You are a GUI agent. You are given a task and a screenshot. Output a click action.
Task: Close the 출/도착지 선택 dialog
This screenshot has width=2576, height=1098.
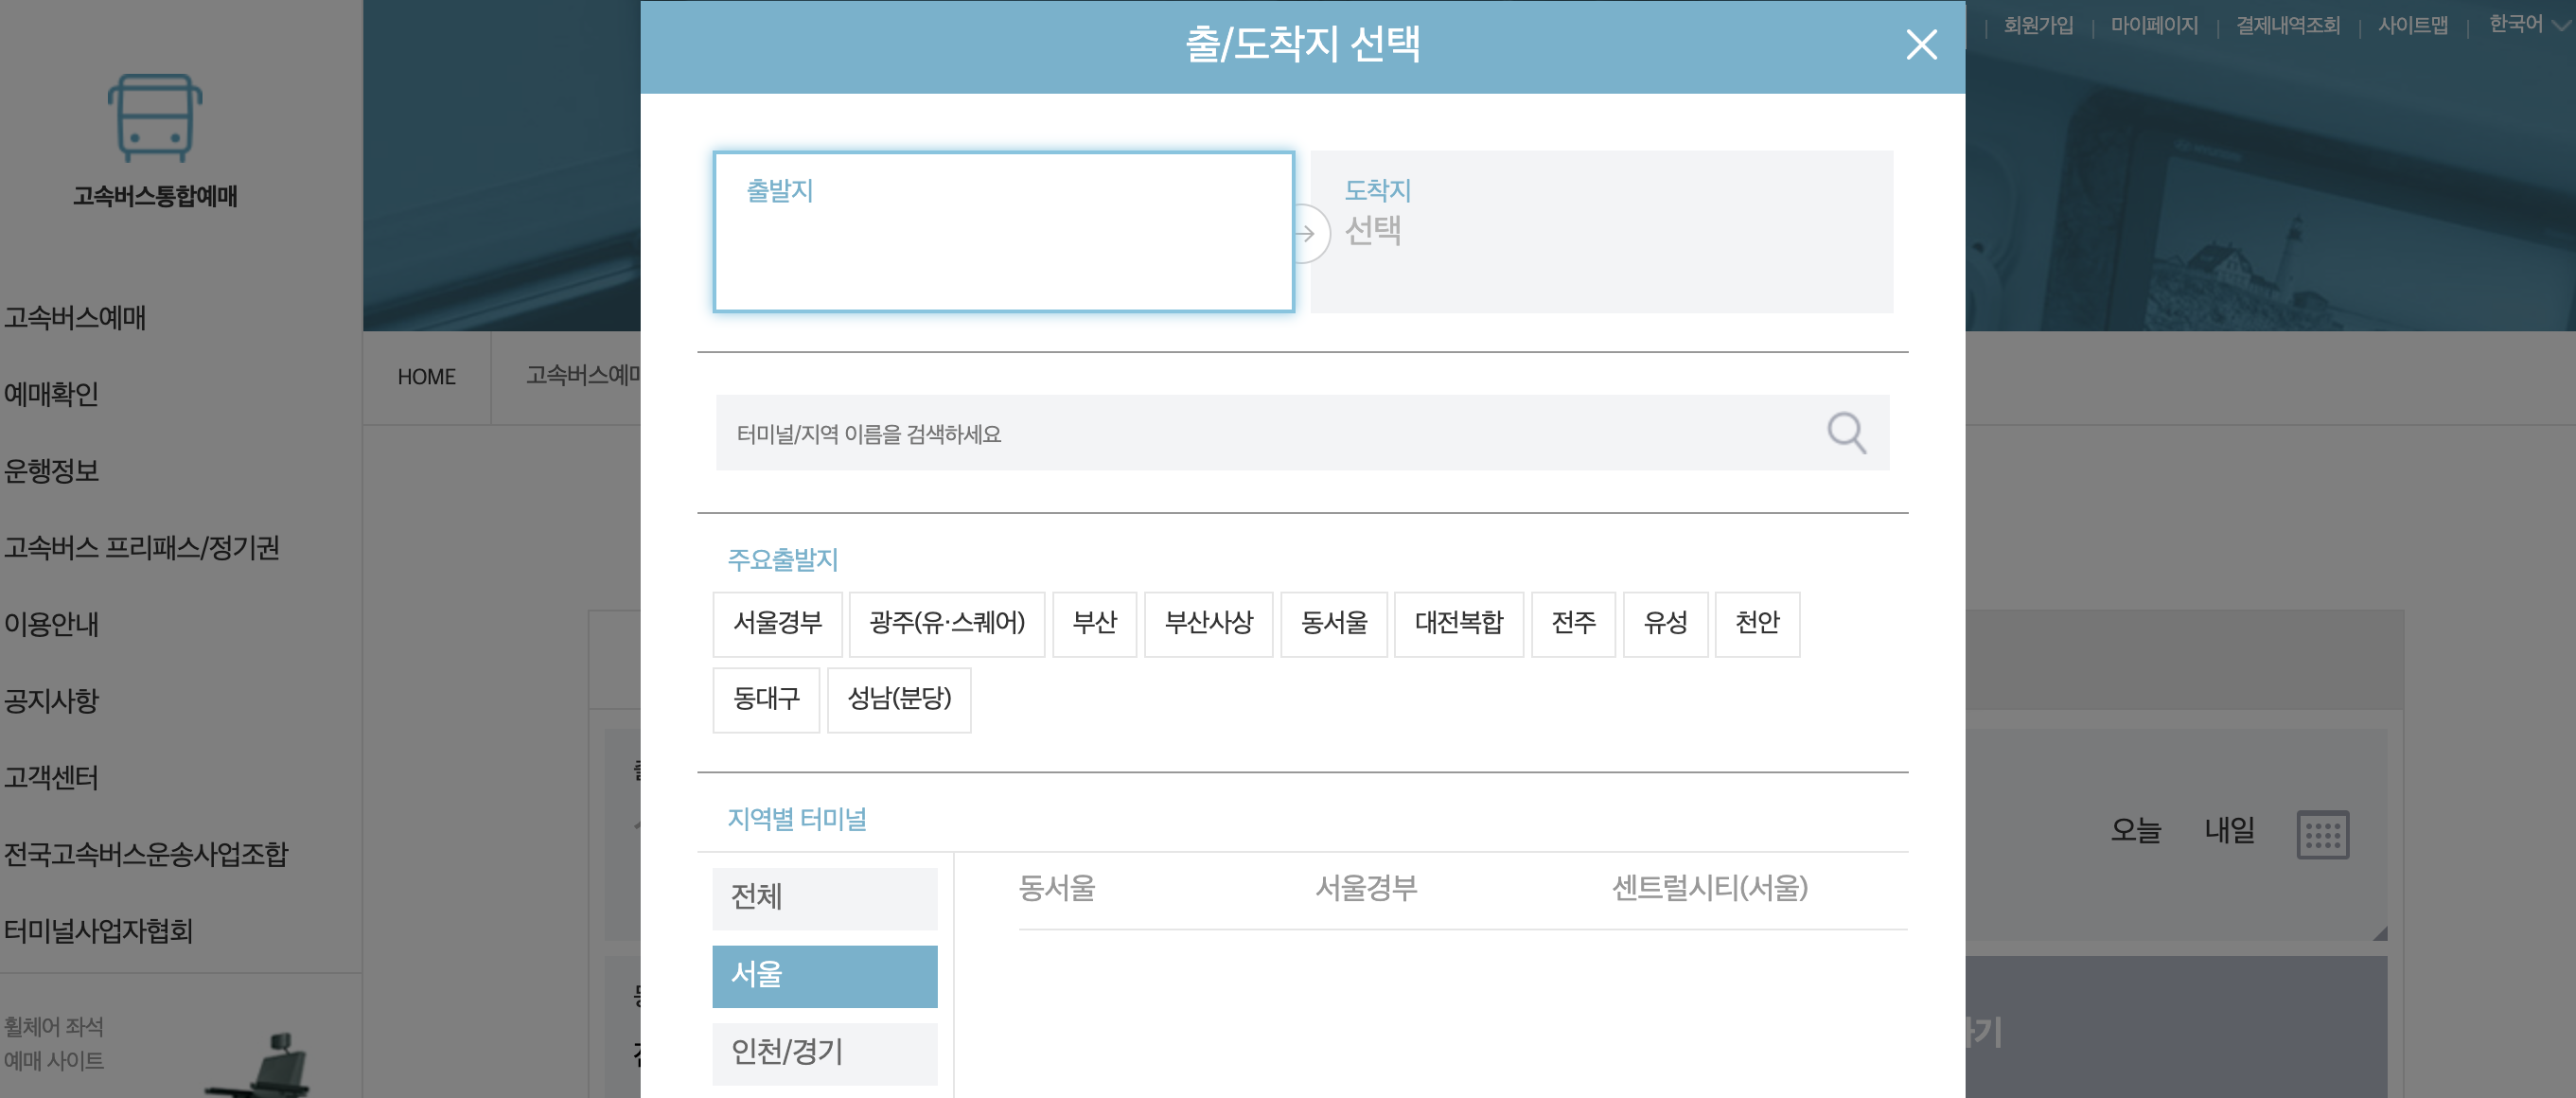pyautogui.click(x=1920, y=45)
